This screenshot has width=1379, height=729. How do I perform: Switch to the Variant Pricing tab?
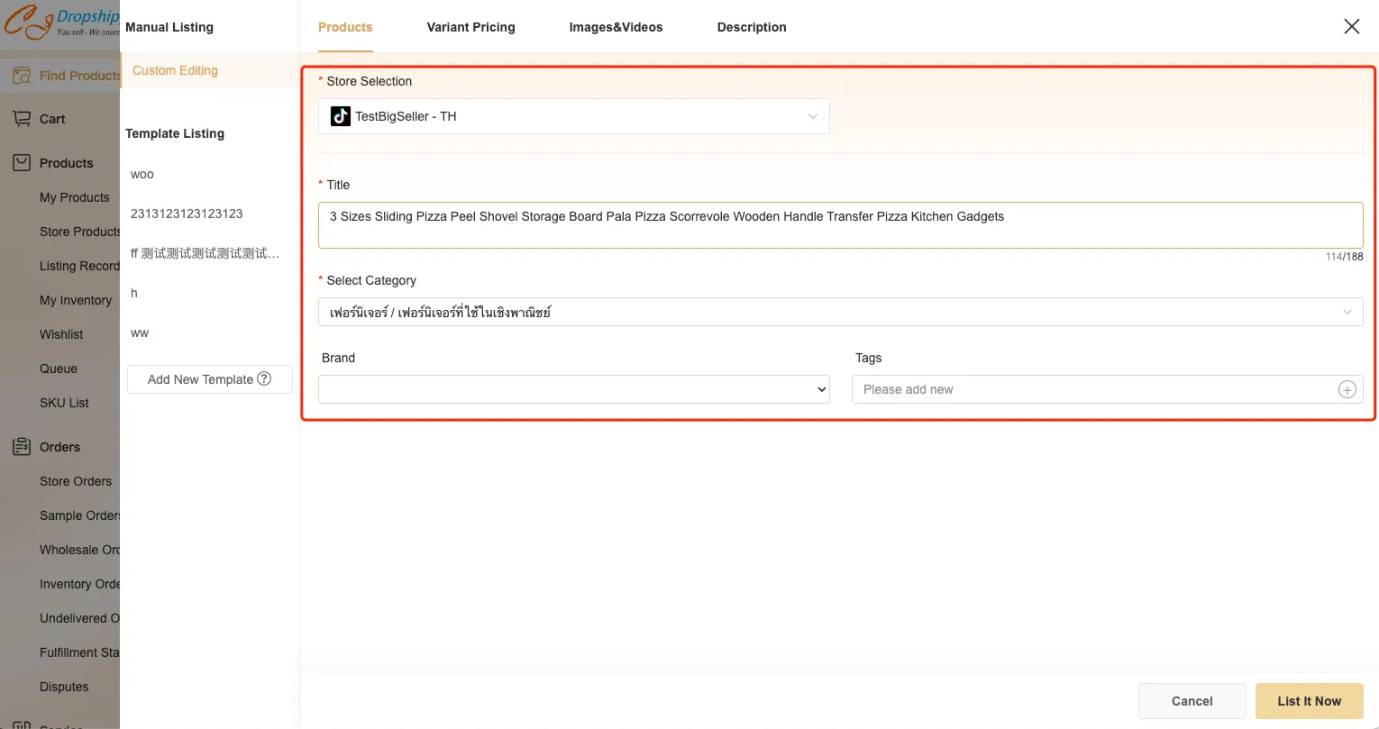(x=470, y=27)
